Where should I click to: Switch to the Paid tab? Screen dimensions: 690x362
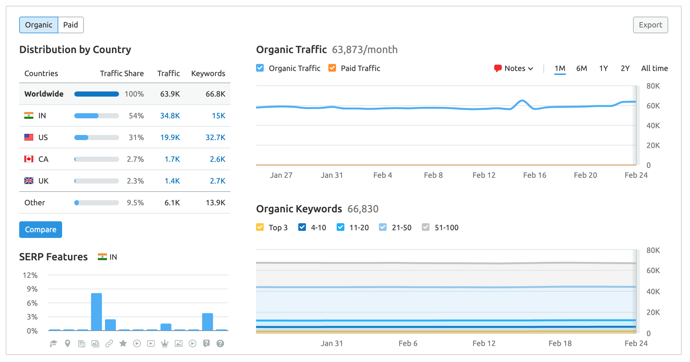70,25
